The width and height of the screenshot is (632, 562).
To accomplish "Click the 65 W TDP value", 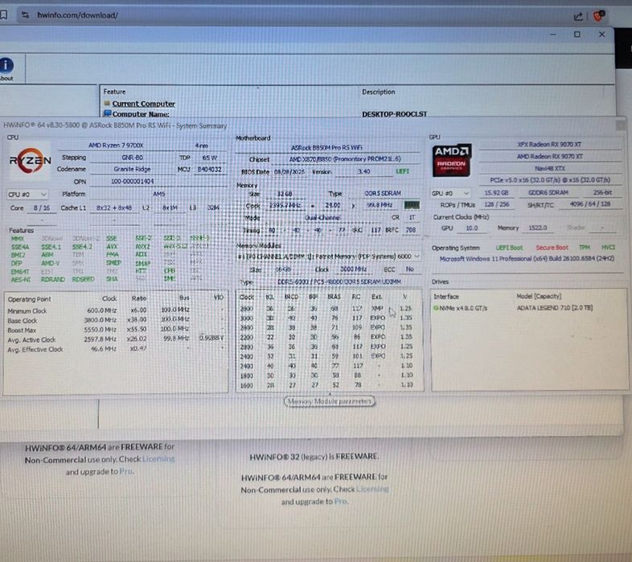I will point(209,158).
